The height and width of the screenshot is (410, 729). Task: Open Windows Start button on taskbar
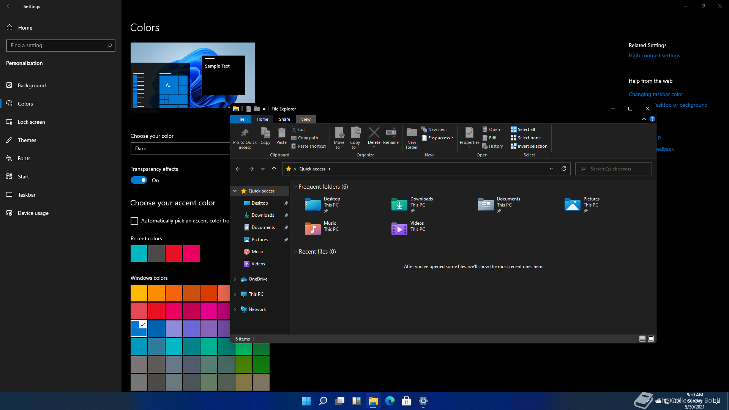pyautogui.click(x=306, y=401)
